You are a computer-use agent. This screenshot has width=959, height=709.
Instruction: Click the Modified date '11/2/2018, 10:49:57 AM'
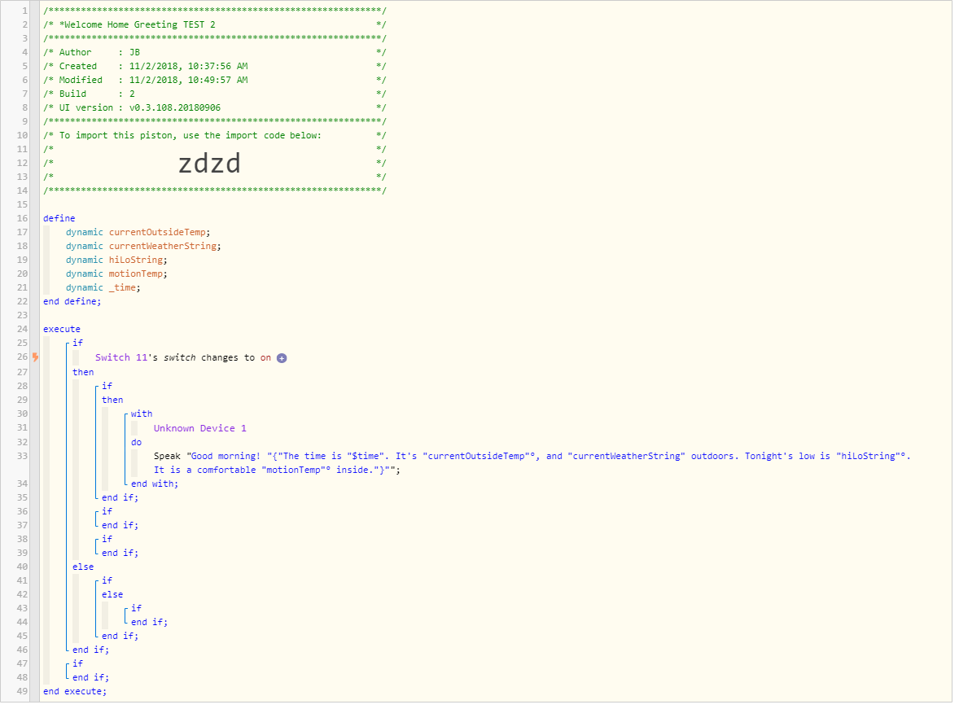pos(190,81)
